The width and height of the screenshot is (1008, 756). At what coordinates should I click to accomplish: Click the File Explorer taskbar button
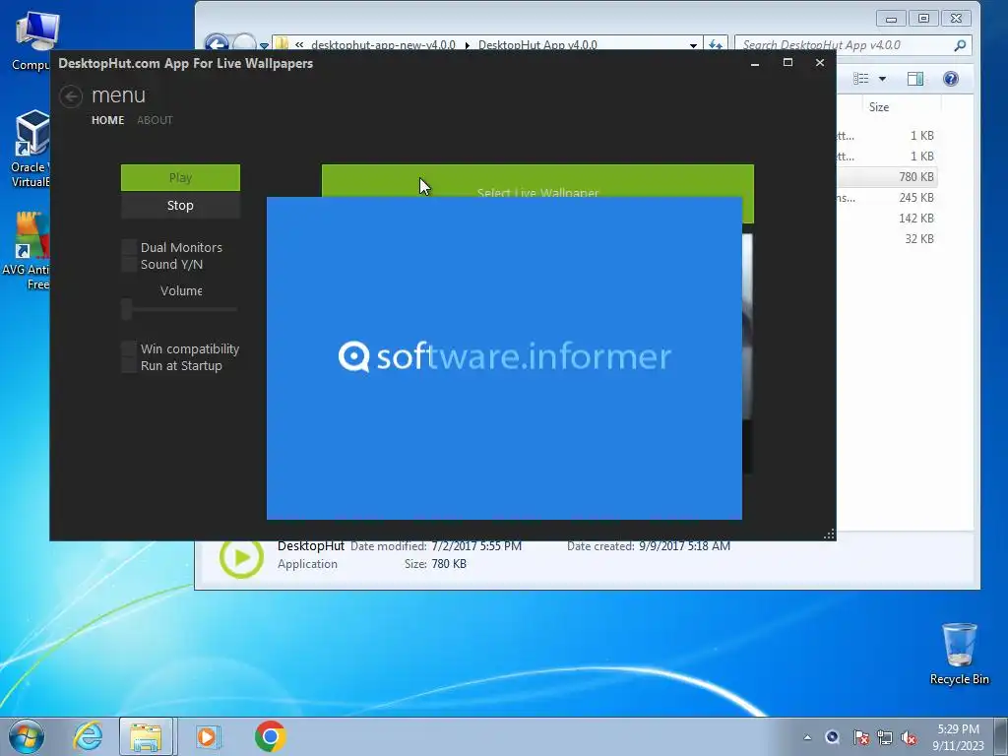pyautogui.click(x=146, y=736)
